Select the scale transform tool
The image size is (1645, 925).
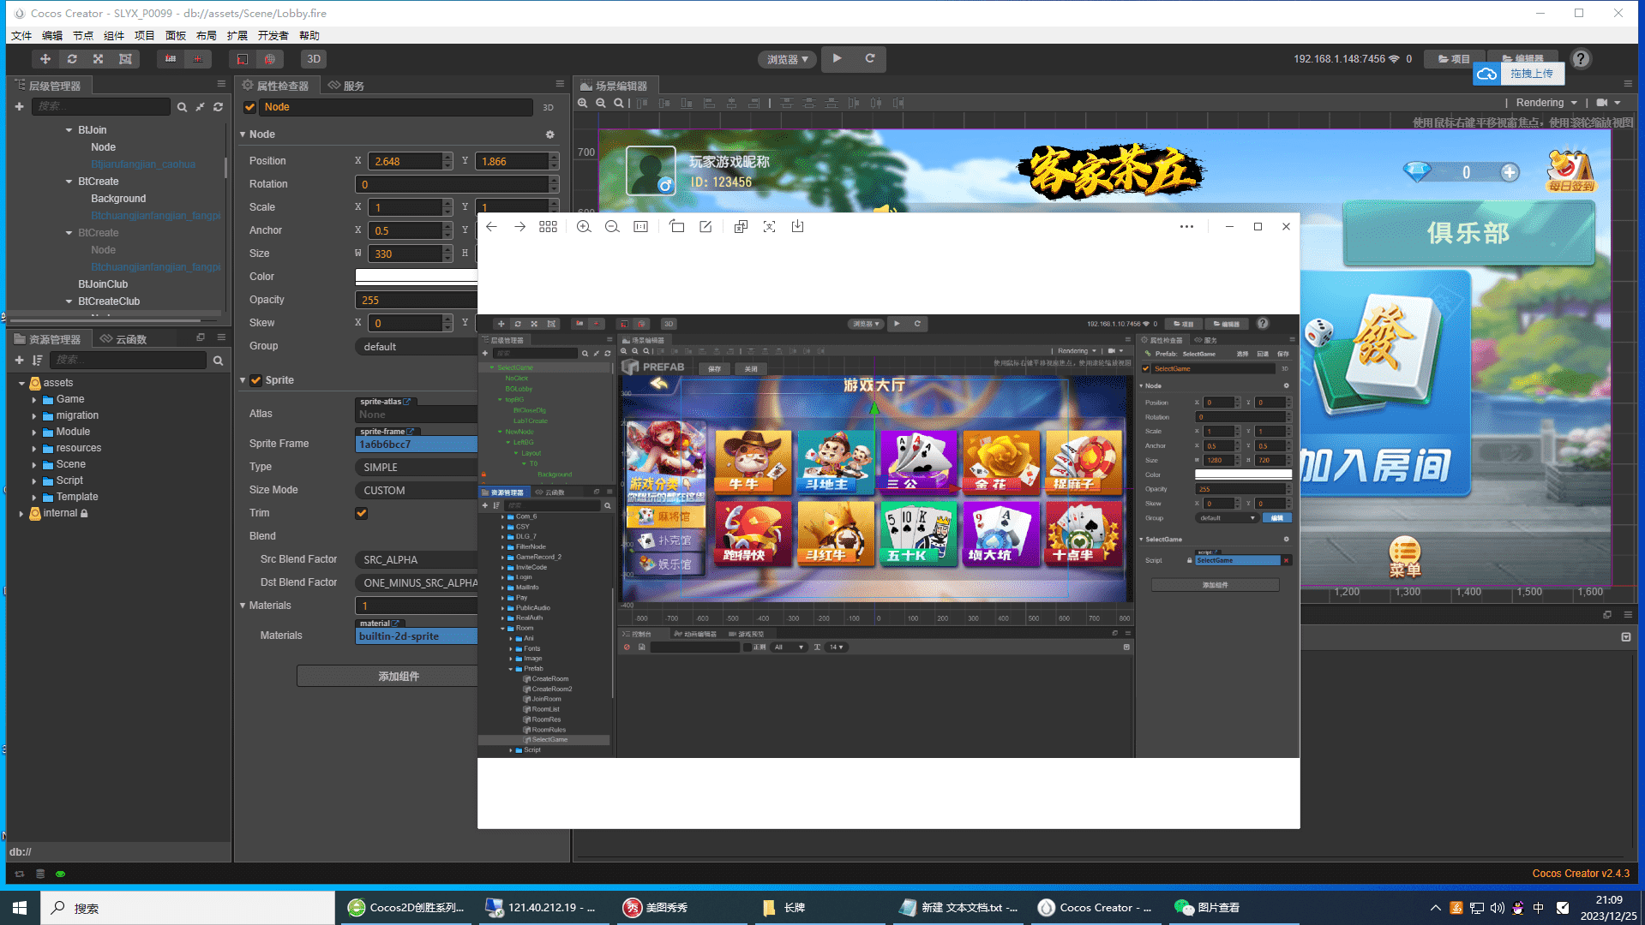99,59
